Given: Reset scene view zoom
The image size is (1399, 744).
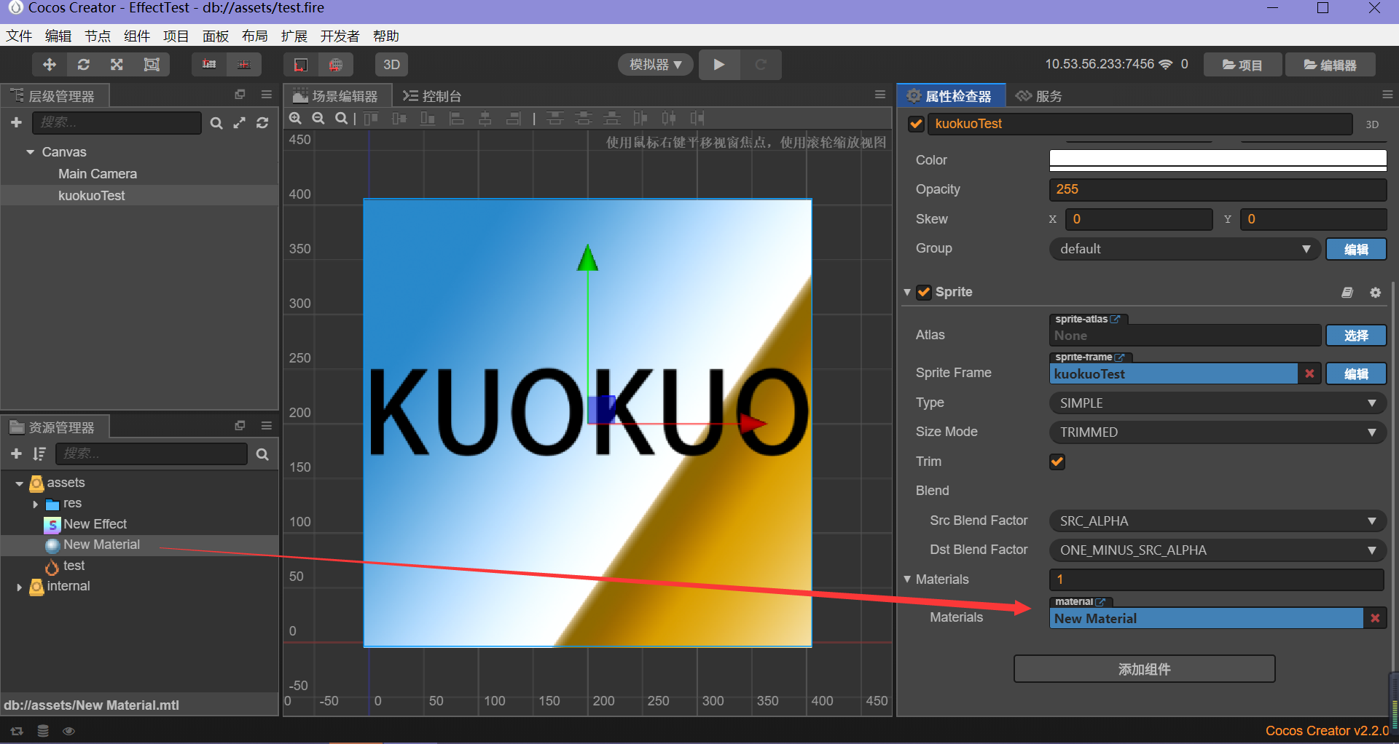Looking at the screenshot, I should tap(341, 118).
